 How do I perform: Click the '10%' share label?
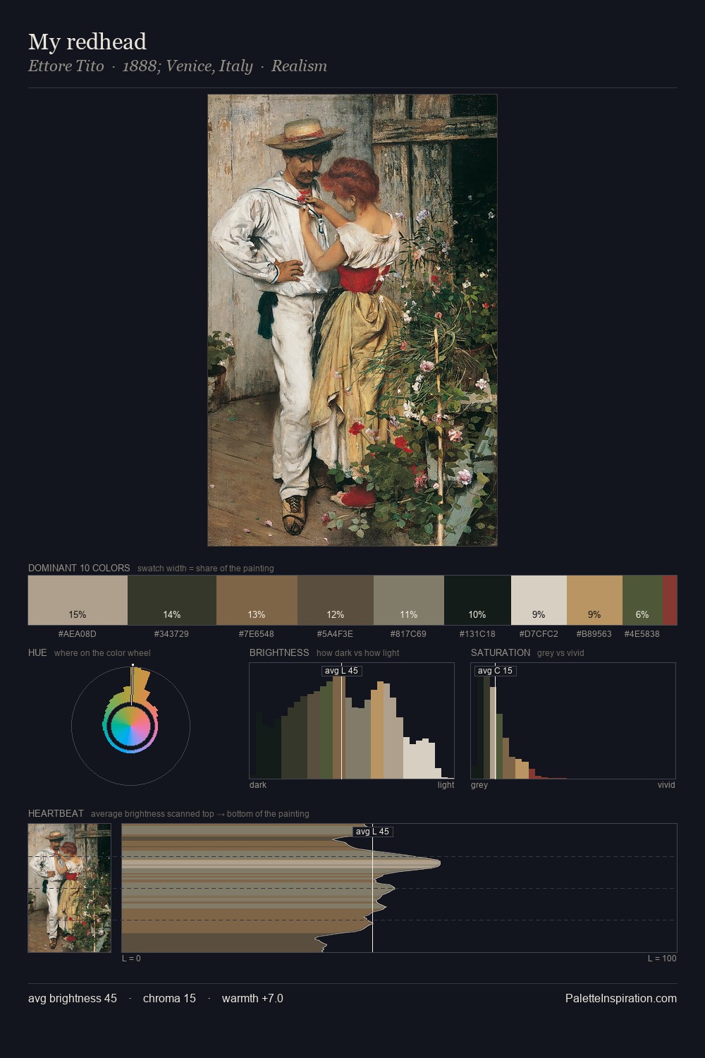pyautogui.click(x=477, y=615)
